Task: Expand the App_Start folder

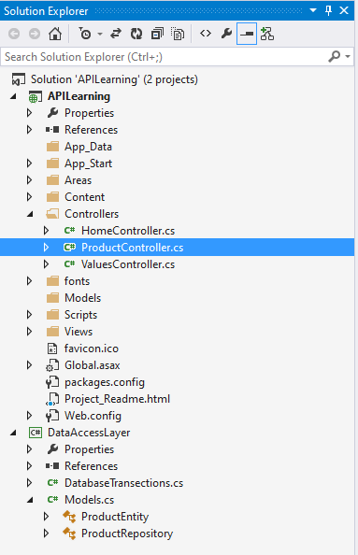Action: (x=29, y=164)
